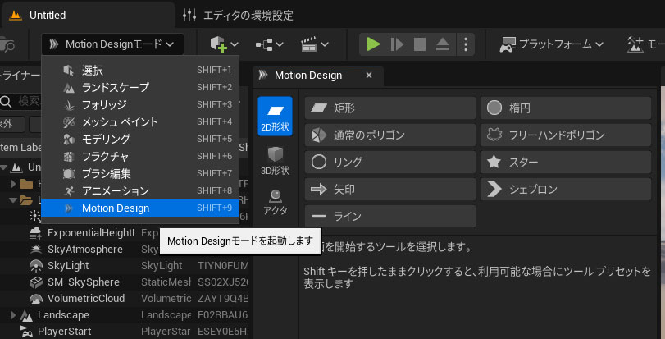Select モデリング mode entry
This screenshot has width=665, height=339.
[140, 140]
